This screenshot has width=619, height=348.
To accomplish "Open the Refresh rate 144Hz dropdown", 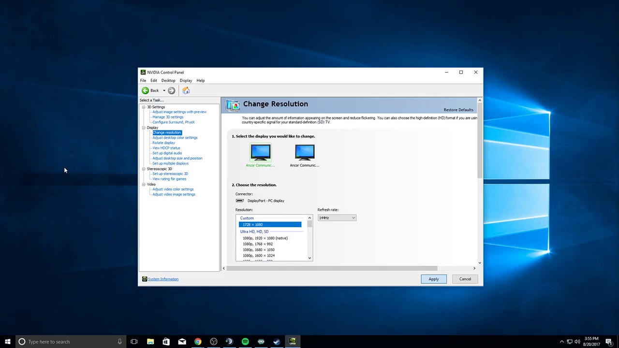I will pyautogui.click(x=337, y=218).
